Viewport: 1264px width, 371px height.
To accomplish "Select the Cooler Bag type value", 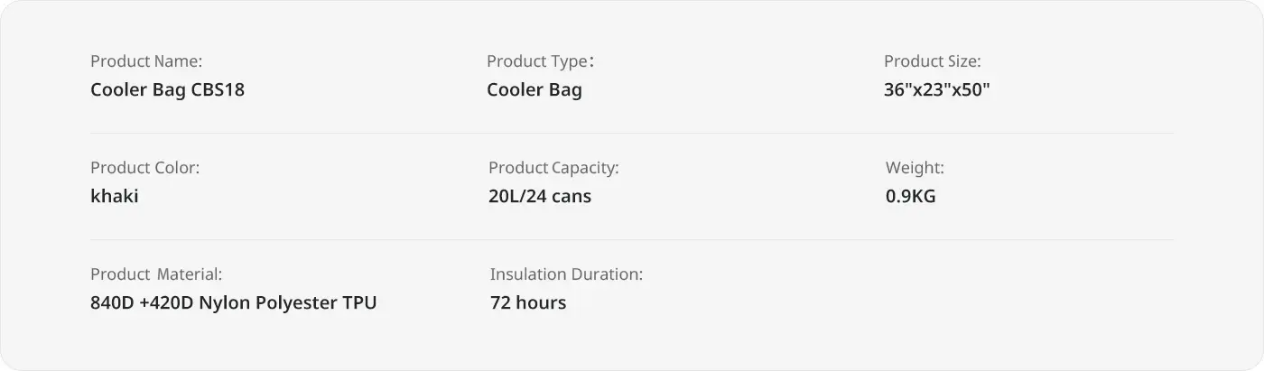I will (x=534, y=90).
